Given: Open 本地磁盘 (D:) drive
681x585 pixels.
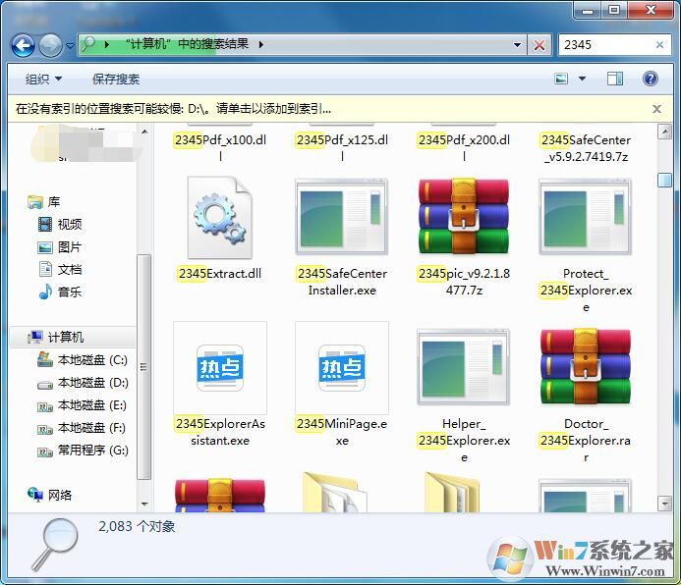Looking at the screenshot, I should tap(83, 383).
